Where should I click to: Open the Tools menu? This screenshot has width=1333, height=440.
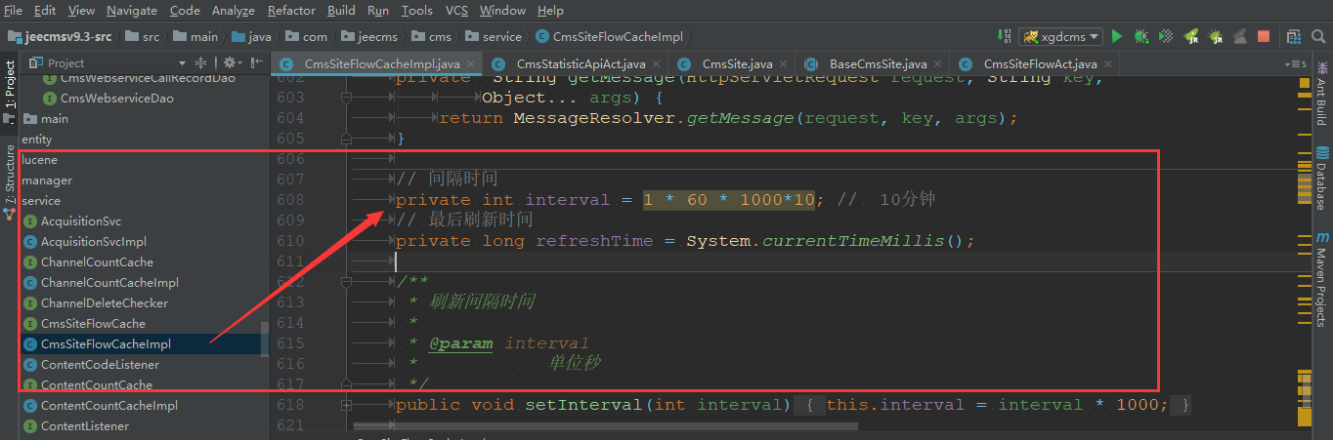pos(416,11)
